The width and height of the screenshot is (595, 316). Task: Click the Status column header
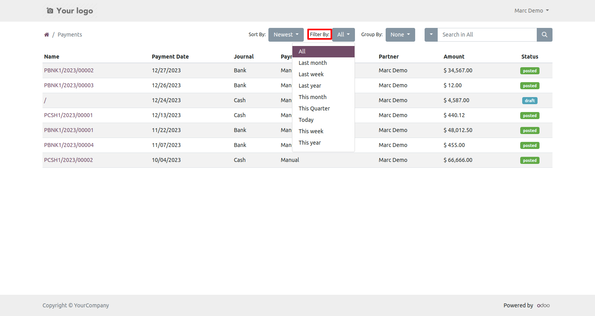coord(530,57)
